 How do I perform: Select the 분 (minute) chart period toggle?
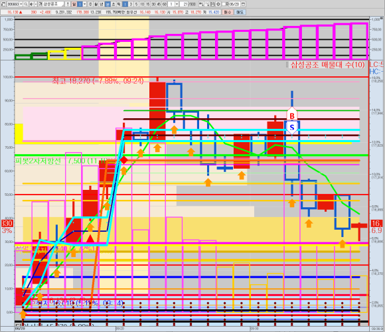tap(108, 4)
